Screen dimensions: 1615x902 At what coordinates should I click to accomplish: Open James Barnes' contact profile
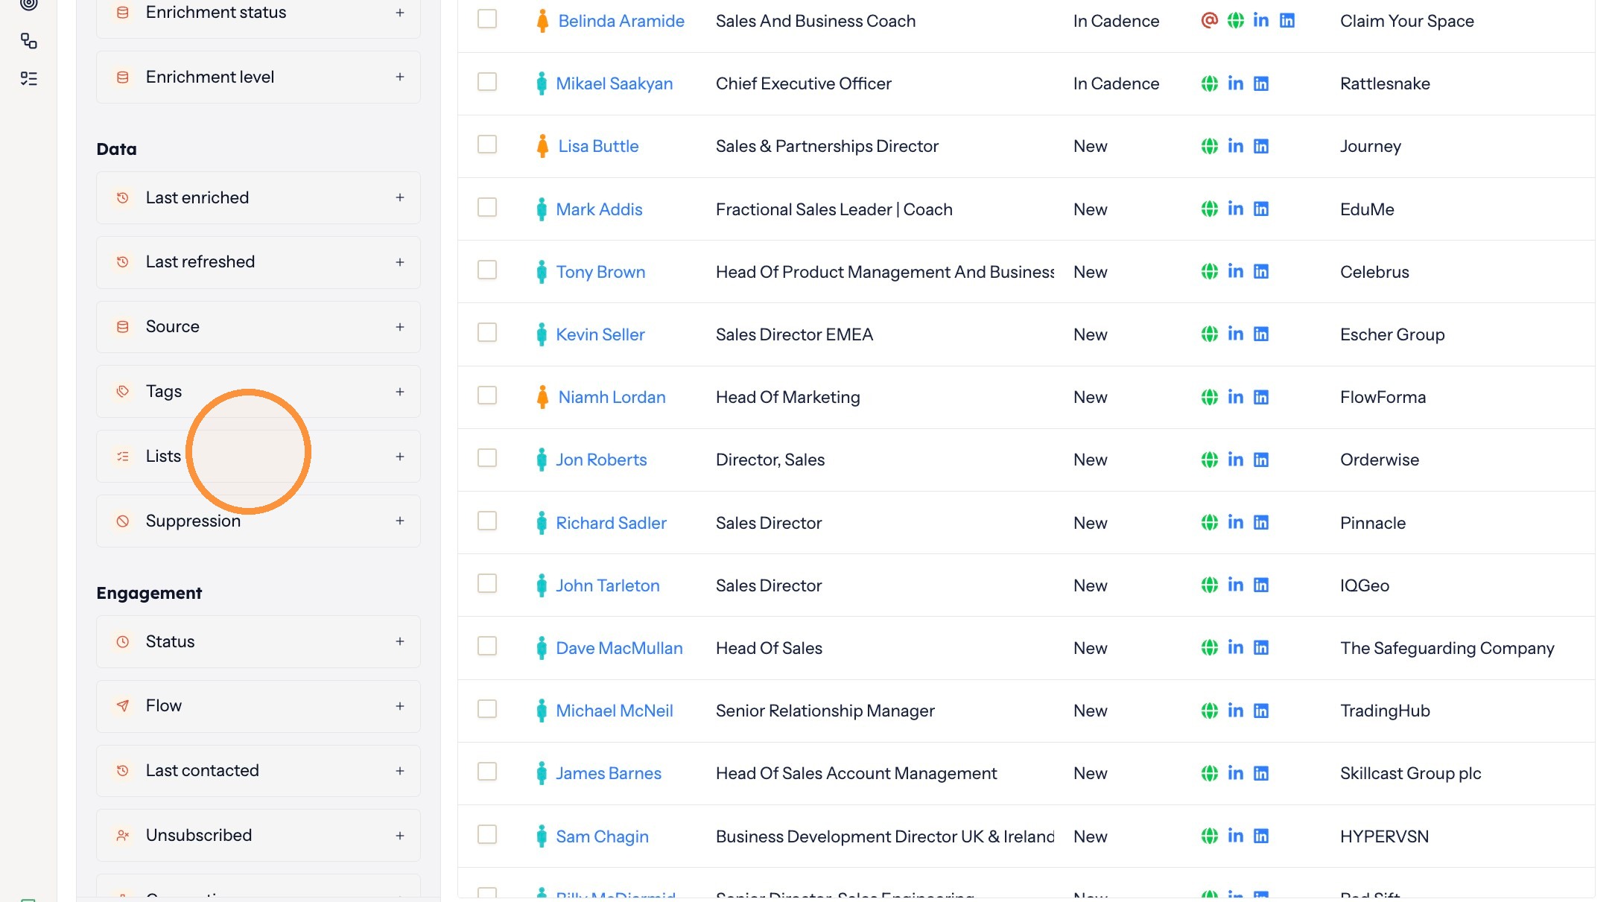tap(609, 773)
